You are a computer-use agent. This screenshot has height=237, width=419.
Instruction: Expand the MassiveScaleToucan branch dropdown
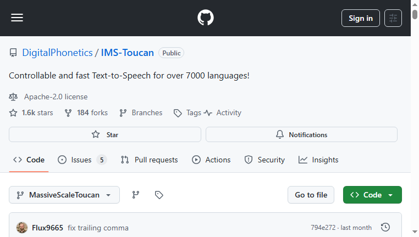64,195
